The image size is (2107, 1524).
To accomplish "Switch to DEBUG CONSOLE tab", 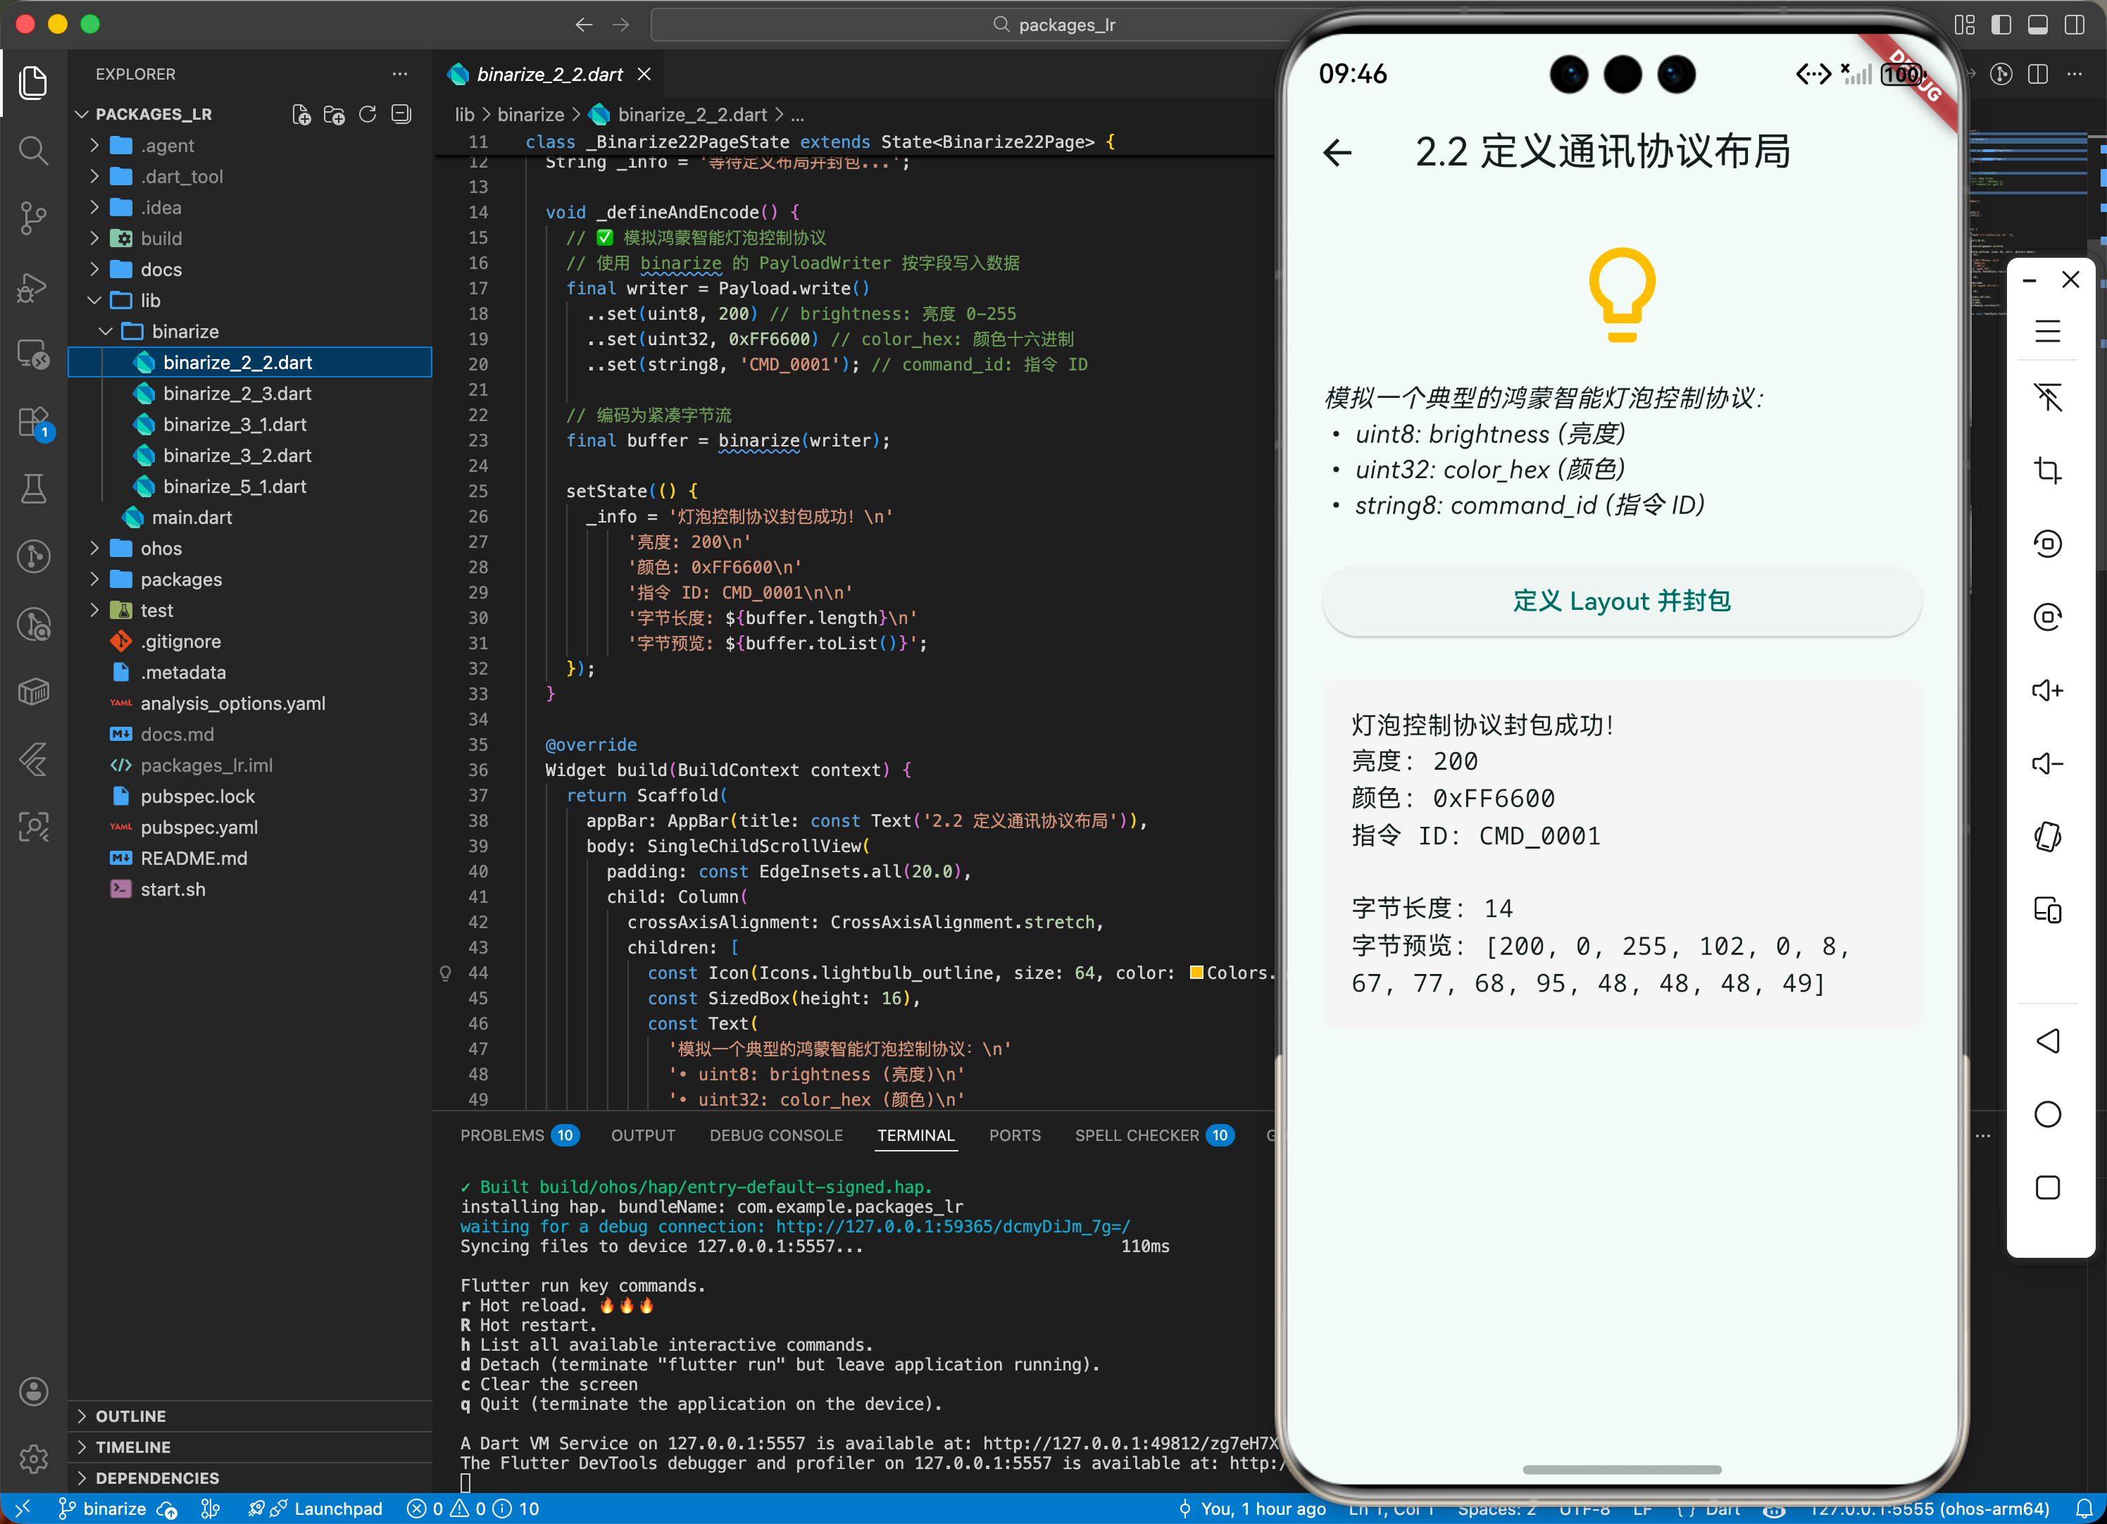I will coord(776,1135).
